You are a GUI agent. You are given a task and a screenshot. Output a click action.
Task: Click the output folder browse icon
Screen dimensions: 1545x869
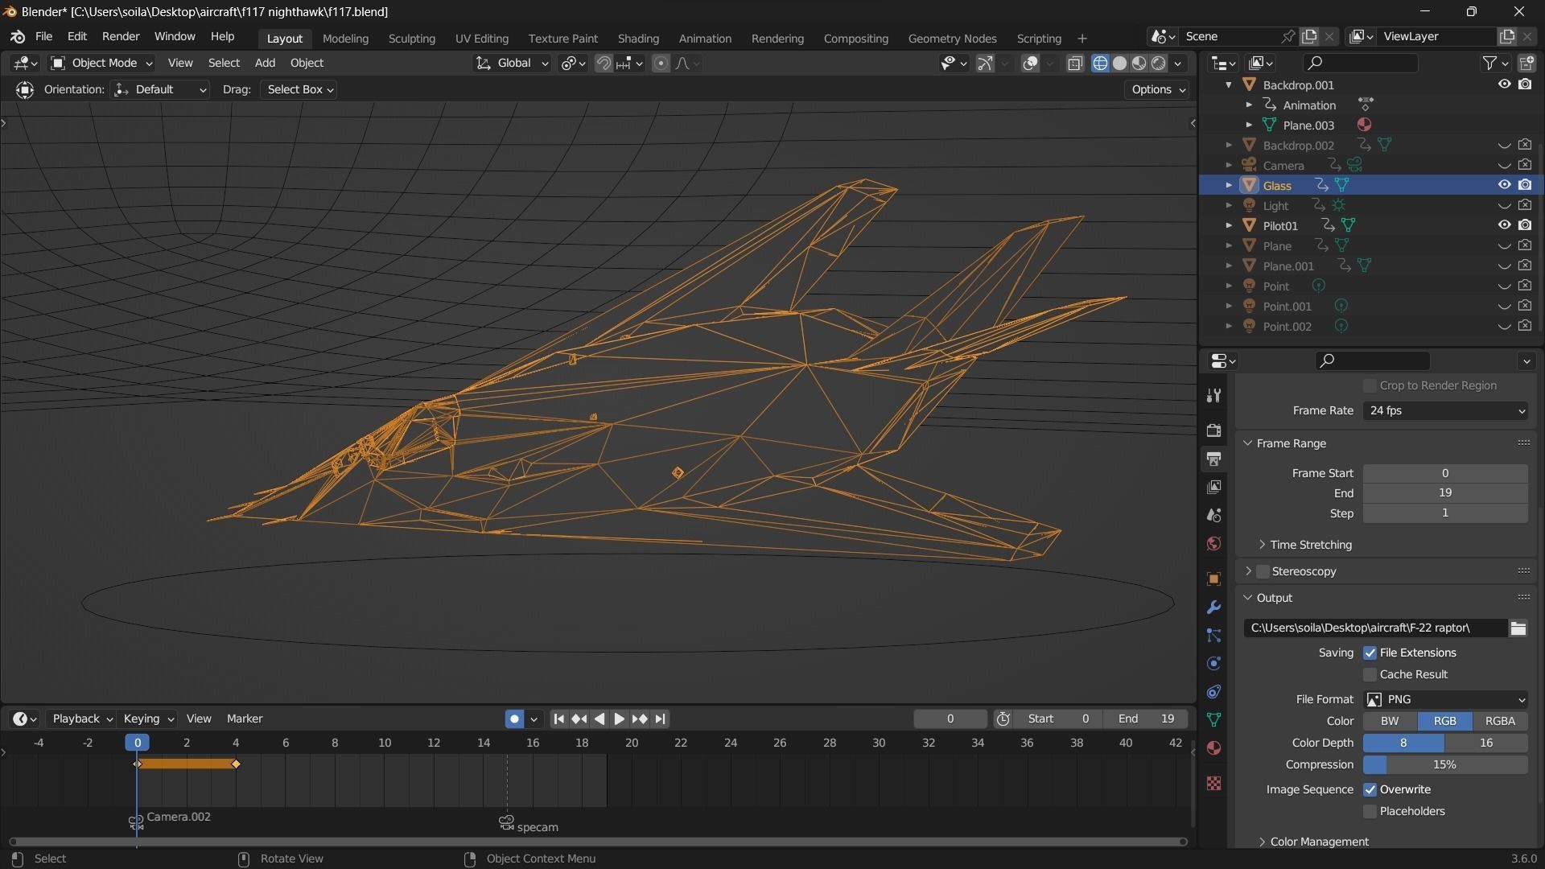click(x=1518, y=628)
